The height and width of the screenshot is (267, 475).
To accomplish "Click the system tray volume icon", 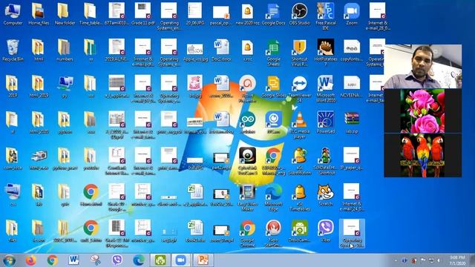I will (439, 260).
